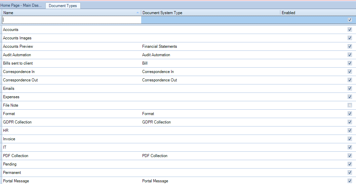Toggle Enabled checkbox for Audit Automation
Screen dimensions: 356x184
[x=350, y=55]
